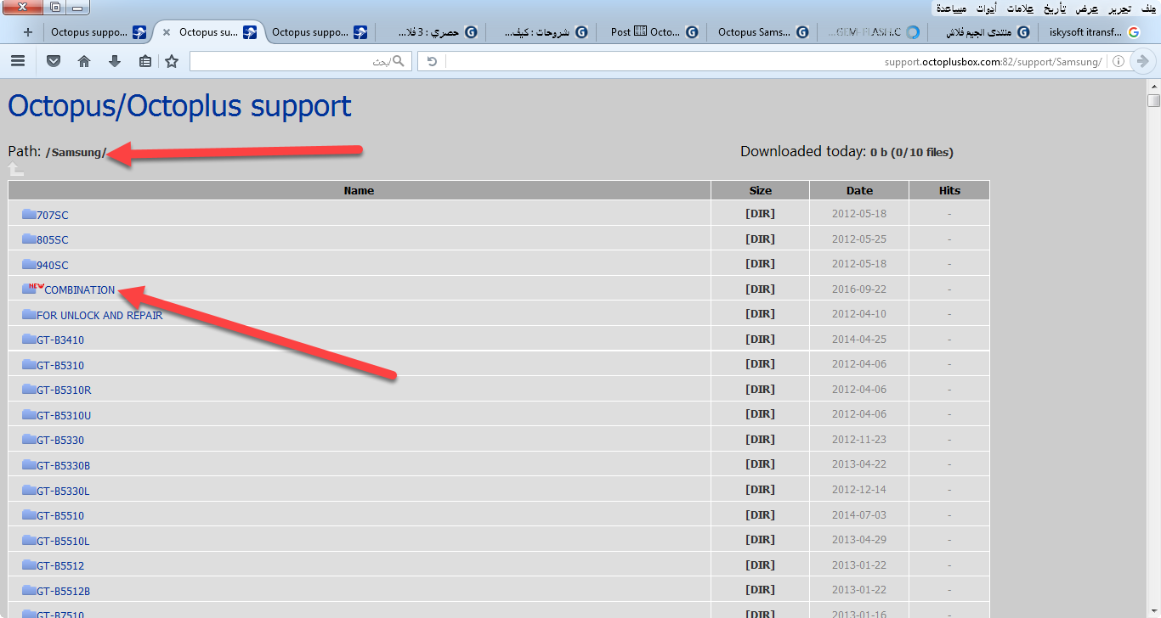This screenshot has width=1161, height=618.
Task: Select the date 2014-04-25
Action: [859, 340]
